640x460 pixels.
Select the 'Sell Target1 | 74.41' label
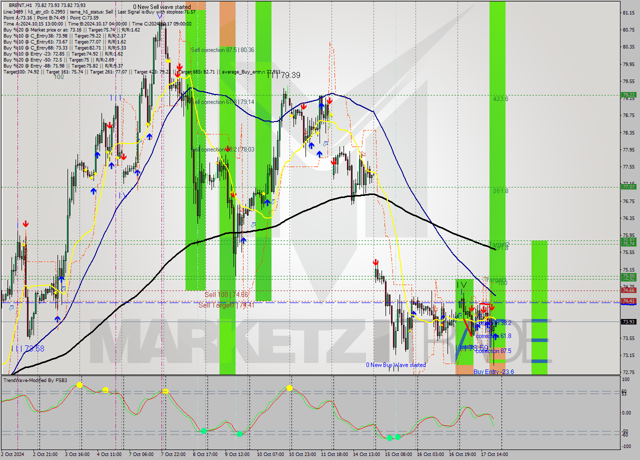pyautogui.click(x=226, y=305)
